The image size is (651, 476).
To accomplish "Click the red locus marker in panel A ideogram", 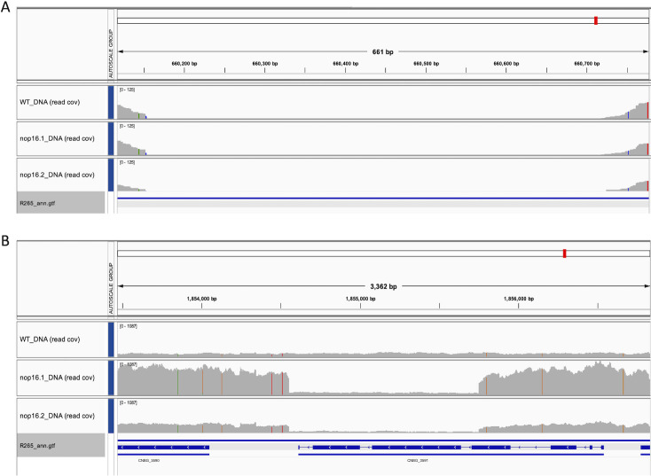I will tap(596, 20).
